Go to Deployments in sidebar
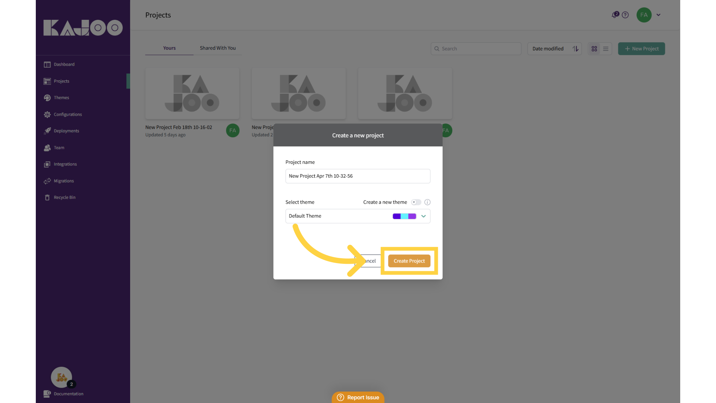This screenshot has height=403, width=716. point(66,131)
